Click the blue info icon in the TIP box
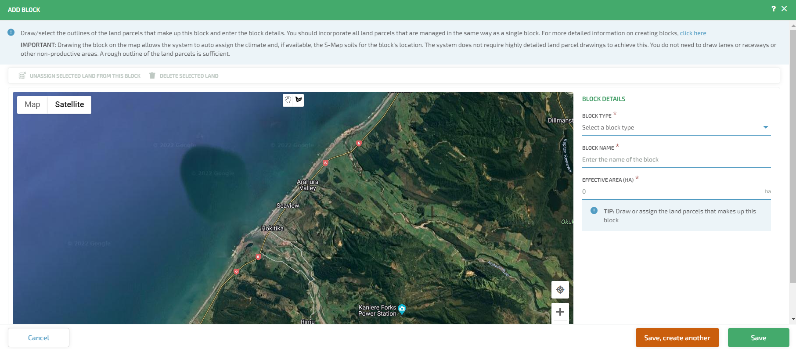Viewport: 796px width, 349px height. [x=594, y=211]
